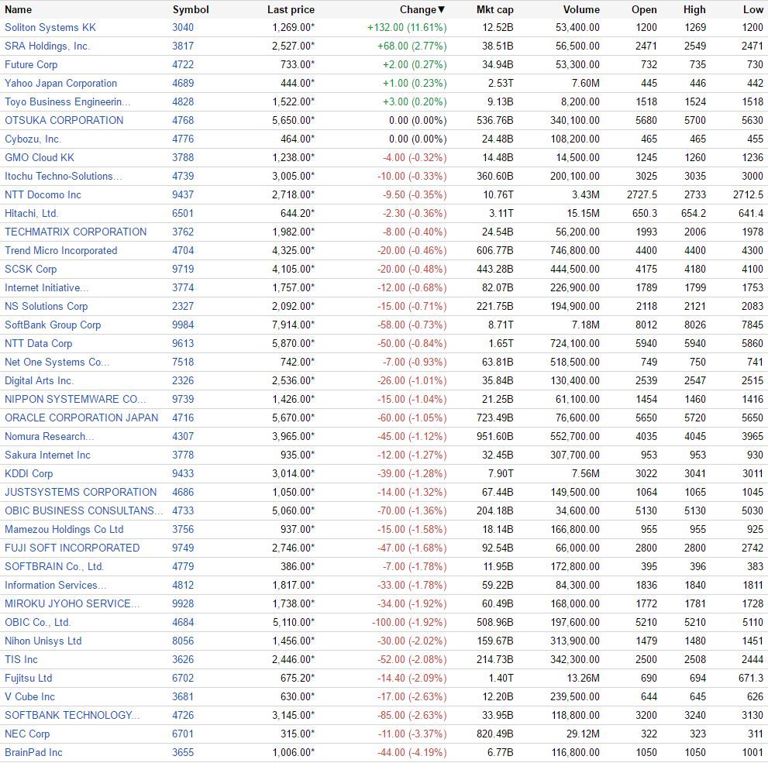Open the GMO Cloud KK link
768x763 pixels.
click(40, 157)
